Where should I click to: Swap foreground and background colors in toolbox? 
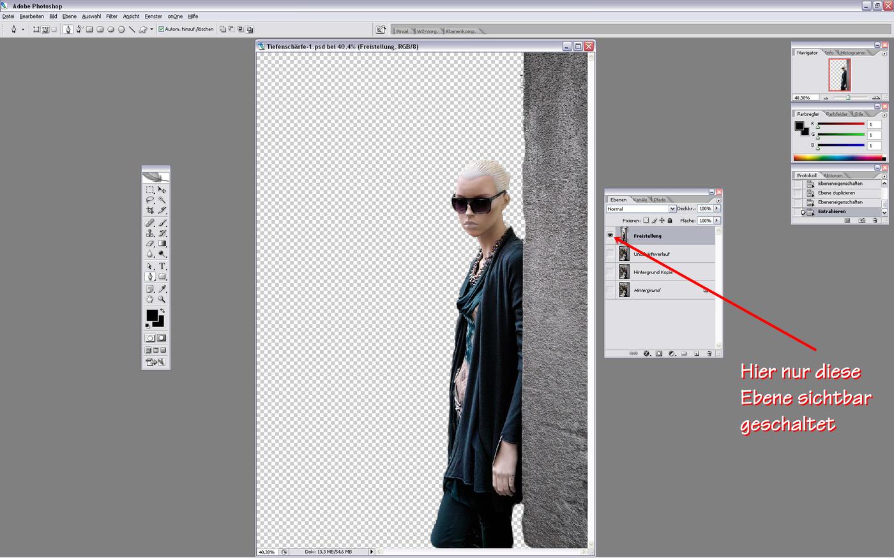pos(162,311)
